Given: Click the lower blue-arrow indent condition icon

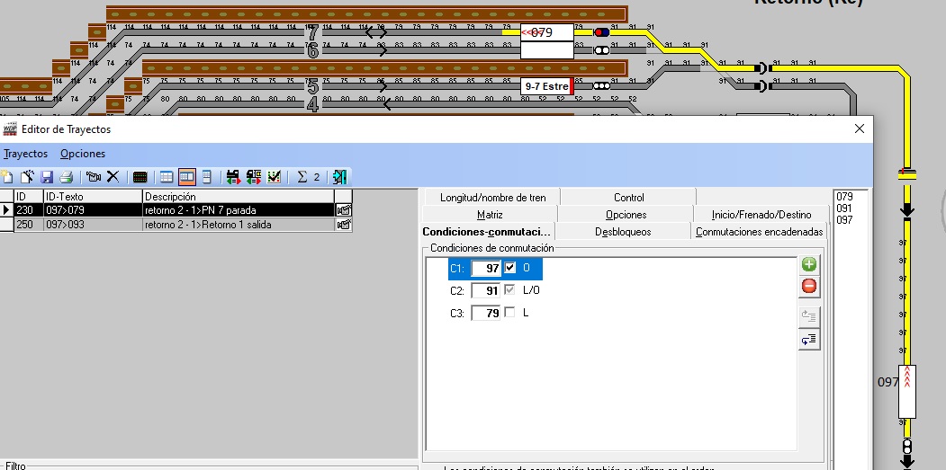Looking at the screenshot, I should point(809,340).
